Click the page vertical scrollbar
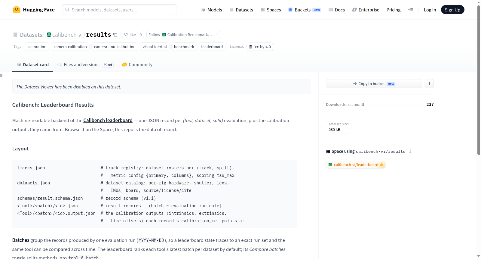This screenshot has height=259, width=481. click(x=479, y=80)
